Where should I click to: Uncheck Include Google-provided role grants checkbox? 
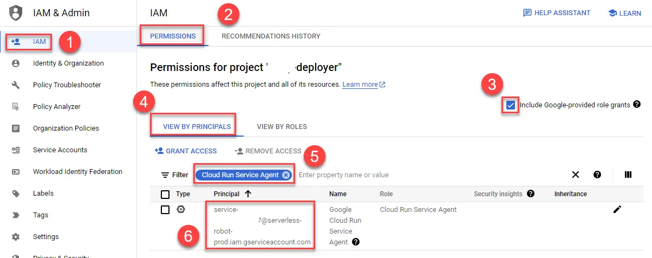tap(510, 105)
